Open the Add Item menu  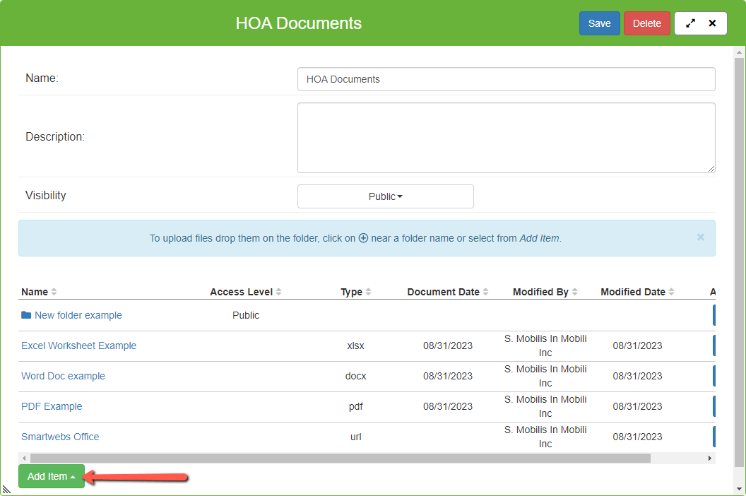pyautogui.click(x=52, y=476)
